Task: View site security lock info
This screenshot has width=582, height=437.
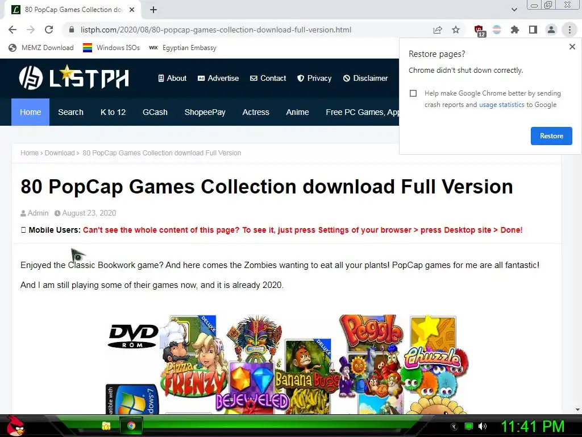Action: 72,30
